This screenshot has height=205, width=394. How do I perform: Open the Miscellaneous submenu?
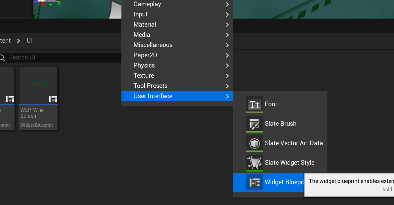click(177, 45)
